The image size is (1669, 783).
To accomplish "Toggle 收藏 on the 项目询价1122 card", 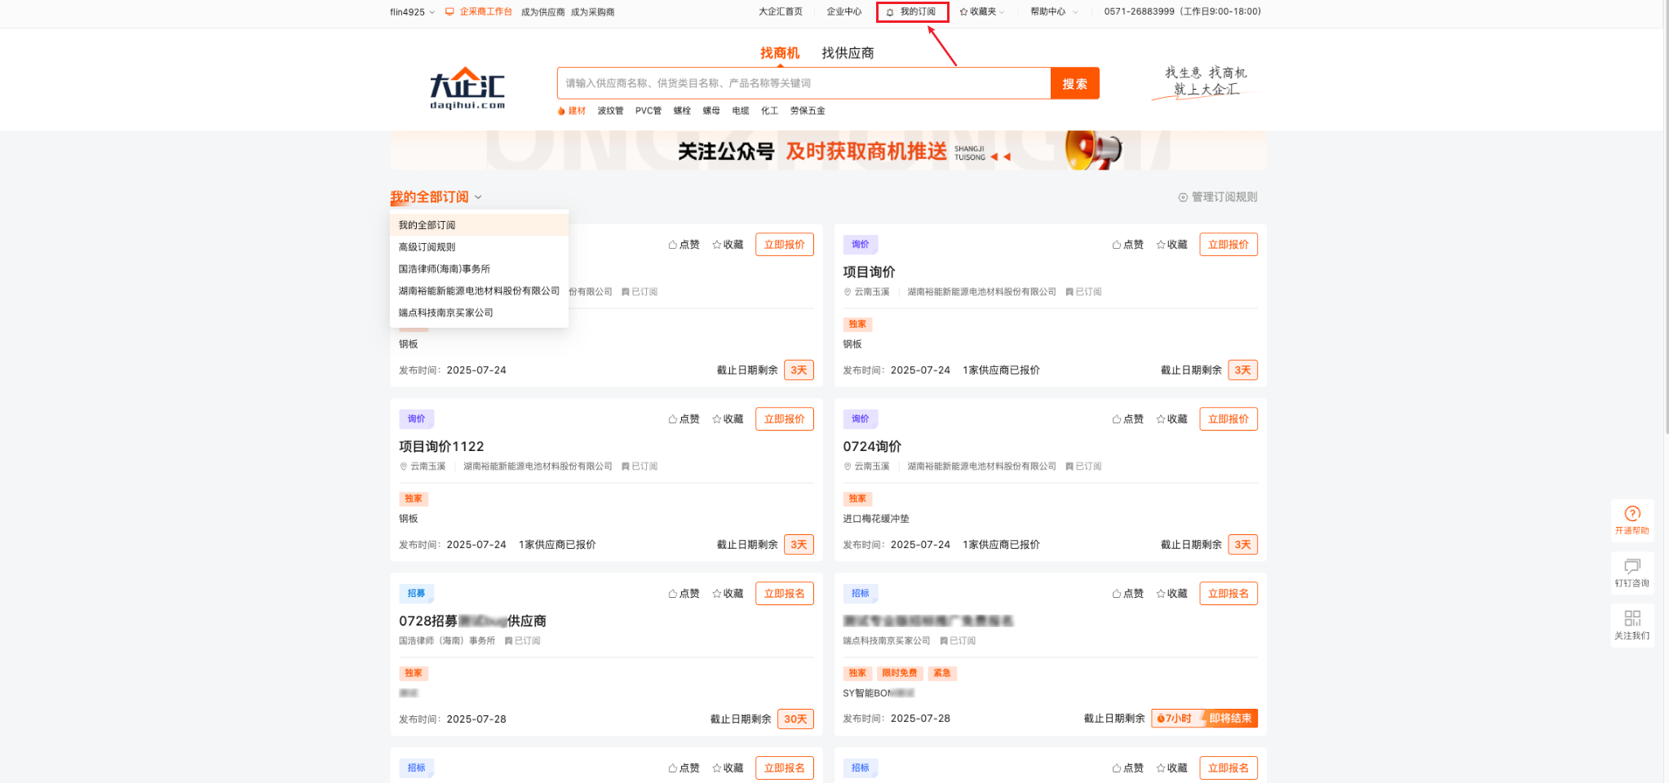I will coord(727,418).
